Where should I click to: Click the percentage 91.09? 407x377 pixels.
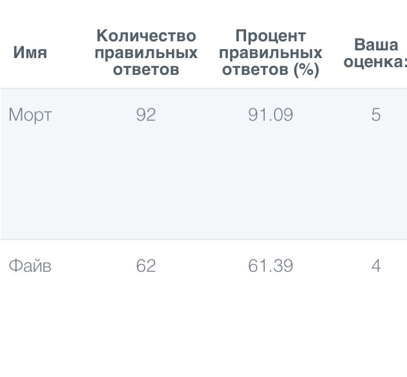click(271, 115)
